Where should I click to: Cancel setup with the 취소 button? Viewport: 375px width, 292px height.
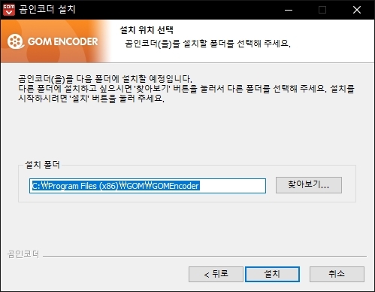pyautogui.click(x=337, y=274)
